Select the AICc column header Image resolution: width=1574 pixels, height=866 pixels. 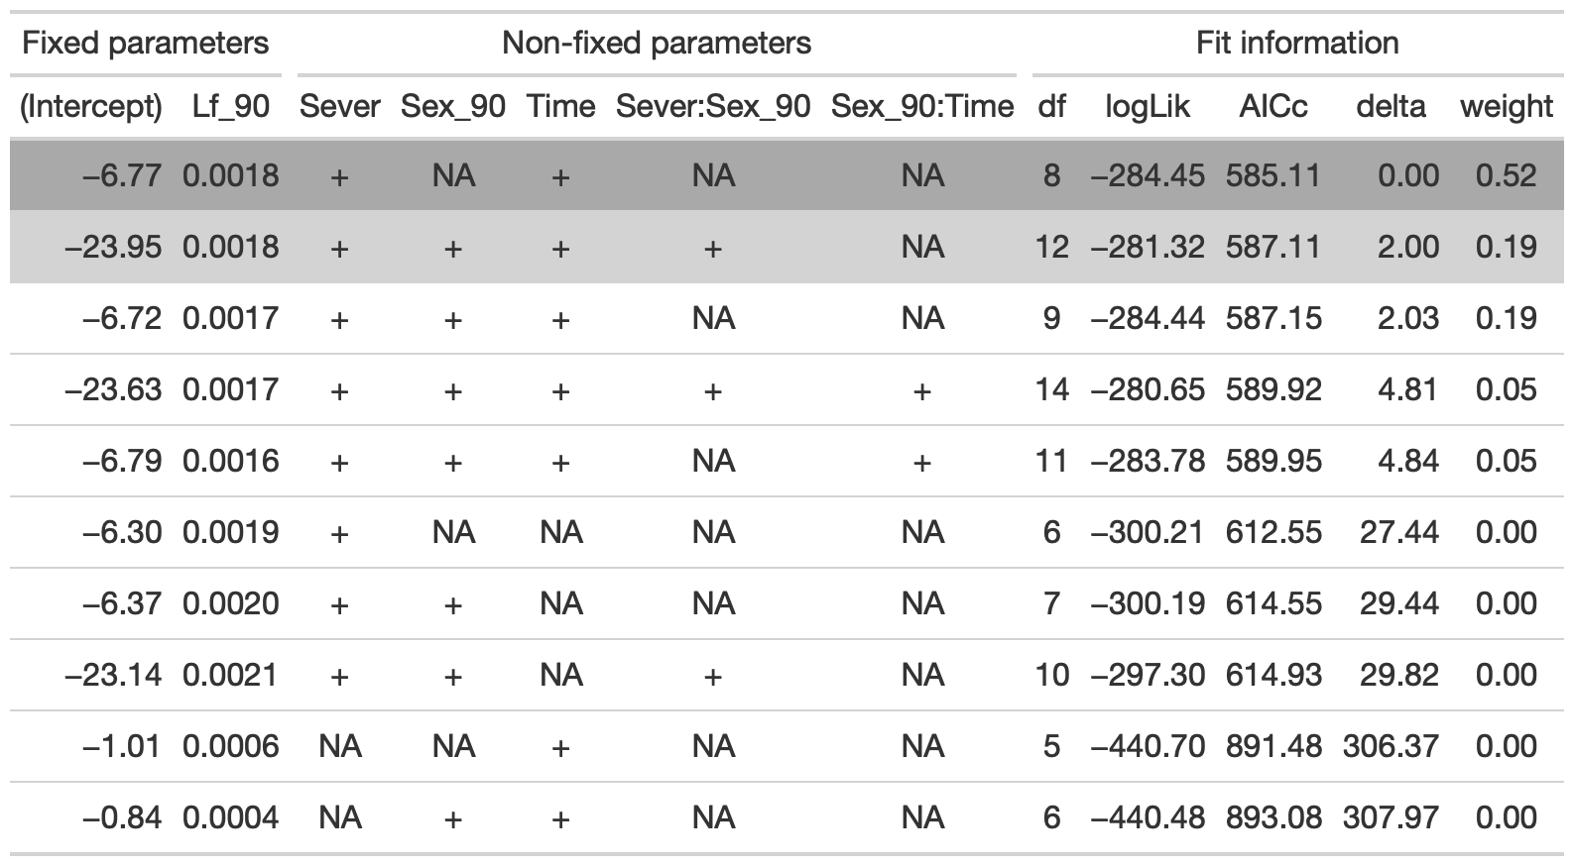click(x=1273, y=106)
